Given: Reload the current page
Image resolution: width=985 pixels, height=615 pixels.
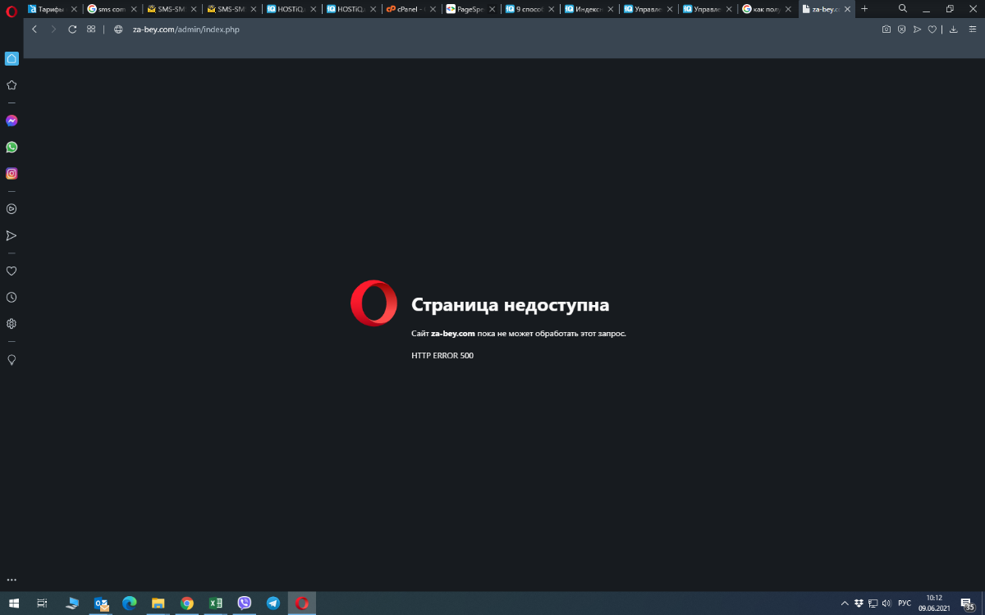Looking at the screenshot, I should tap(72, 29).
